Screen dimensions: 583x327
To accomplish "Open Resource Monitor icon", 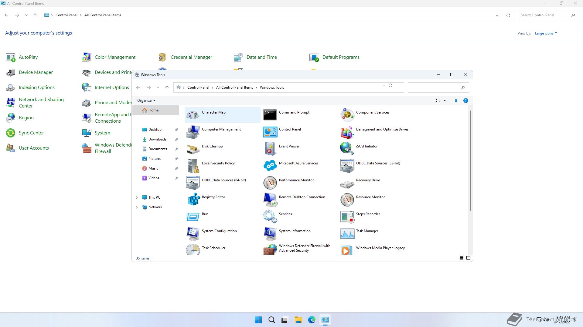I will (x=347, y=200).
